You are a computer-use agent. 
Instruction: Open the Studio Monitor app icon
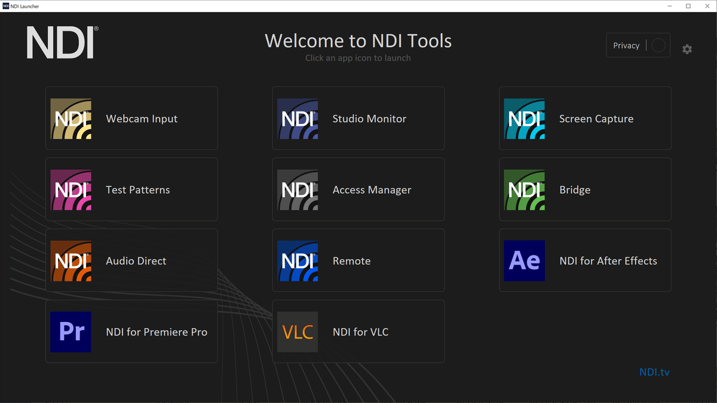pyautogui.click(x=298, y=119)
